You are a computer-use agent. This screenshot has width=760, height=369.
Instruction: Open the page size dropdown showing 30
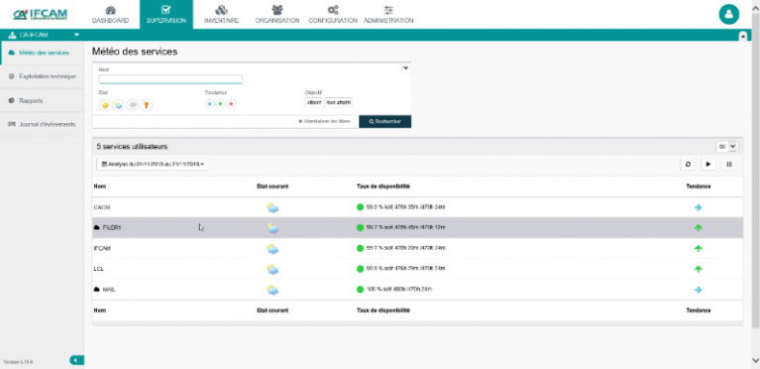click(x=726, y=147)
